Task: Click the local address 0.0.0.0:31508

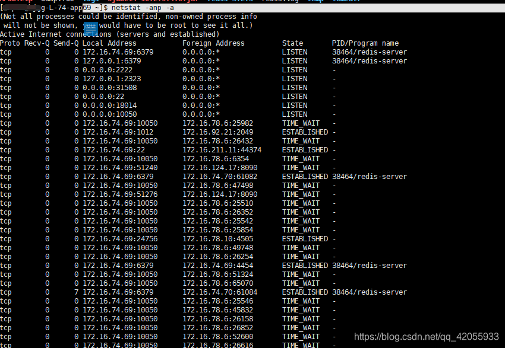Action: pos(109,88)
